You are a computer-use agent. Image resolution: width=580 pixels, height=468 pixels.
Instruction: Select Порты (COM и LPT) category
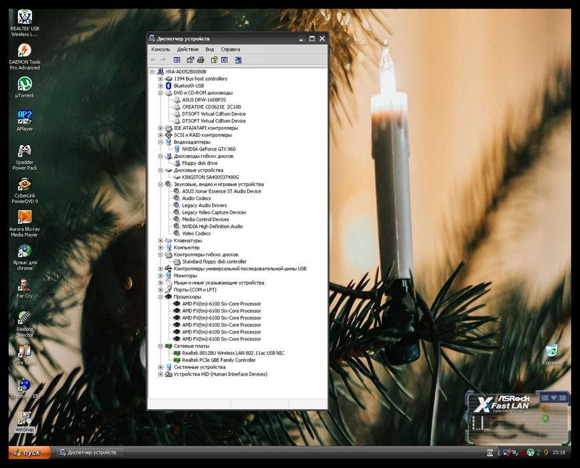coord(195,289)
